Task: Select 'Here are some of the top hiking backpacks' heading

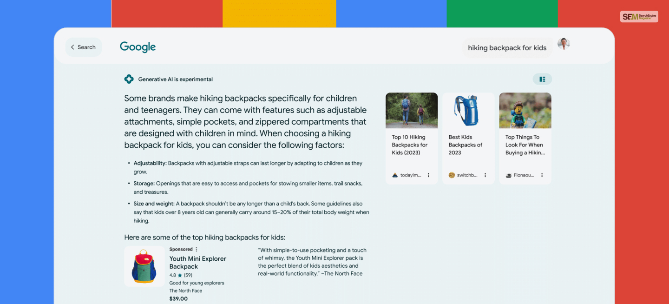Action: (205, 238)
